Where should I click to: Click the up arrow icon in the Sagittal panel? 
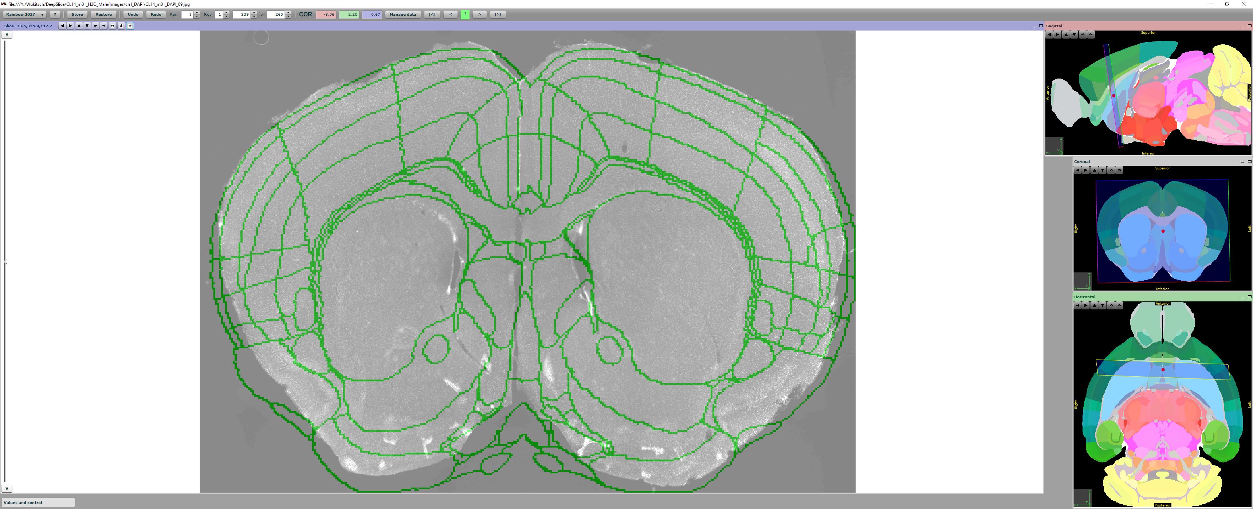click(1065, 34)
